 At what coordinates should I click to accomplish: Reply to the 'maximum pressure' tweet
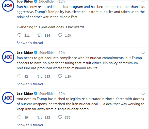[20, 76]
